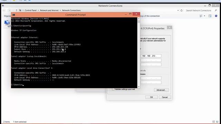Click the Default gateway input field
Image resolution: width=221 pixels, height=124 pixels.
(151, 64)
